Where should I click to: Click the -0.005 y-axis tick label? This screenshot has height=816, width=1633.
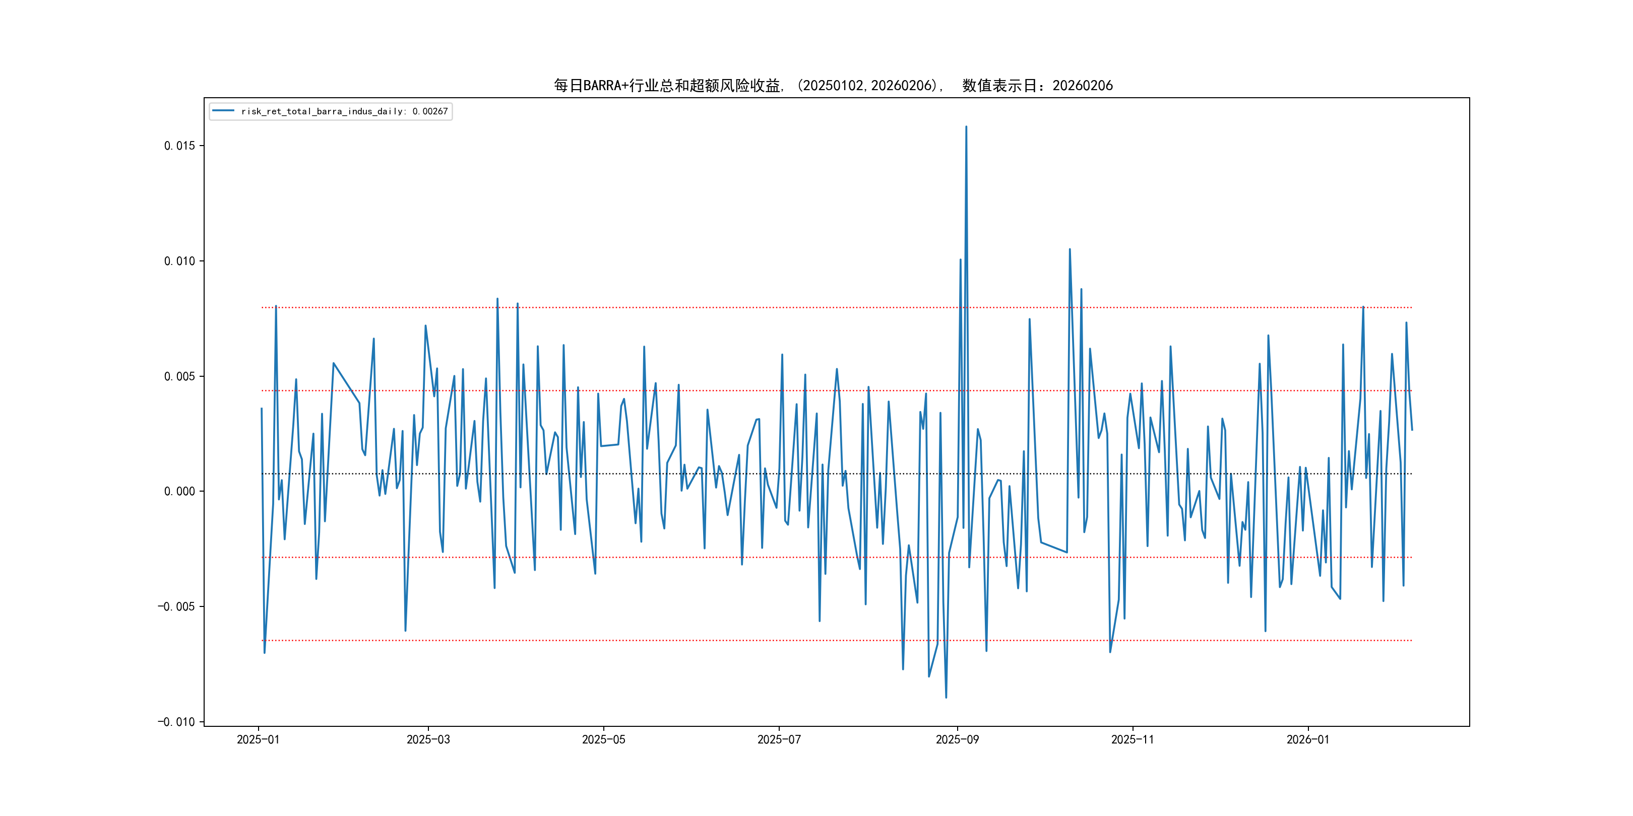point(176,607)
